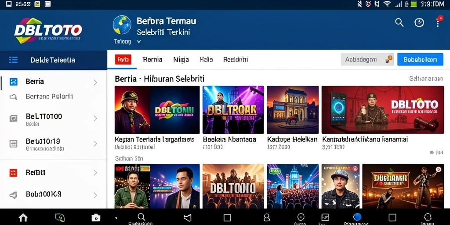Tap the home icon in bottom bar
The height and width of the screenshot is (225, 450).
click(x=23, y=218)
